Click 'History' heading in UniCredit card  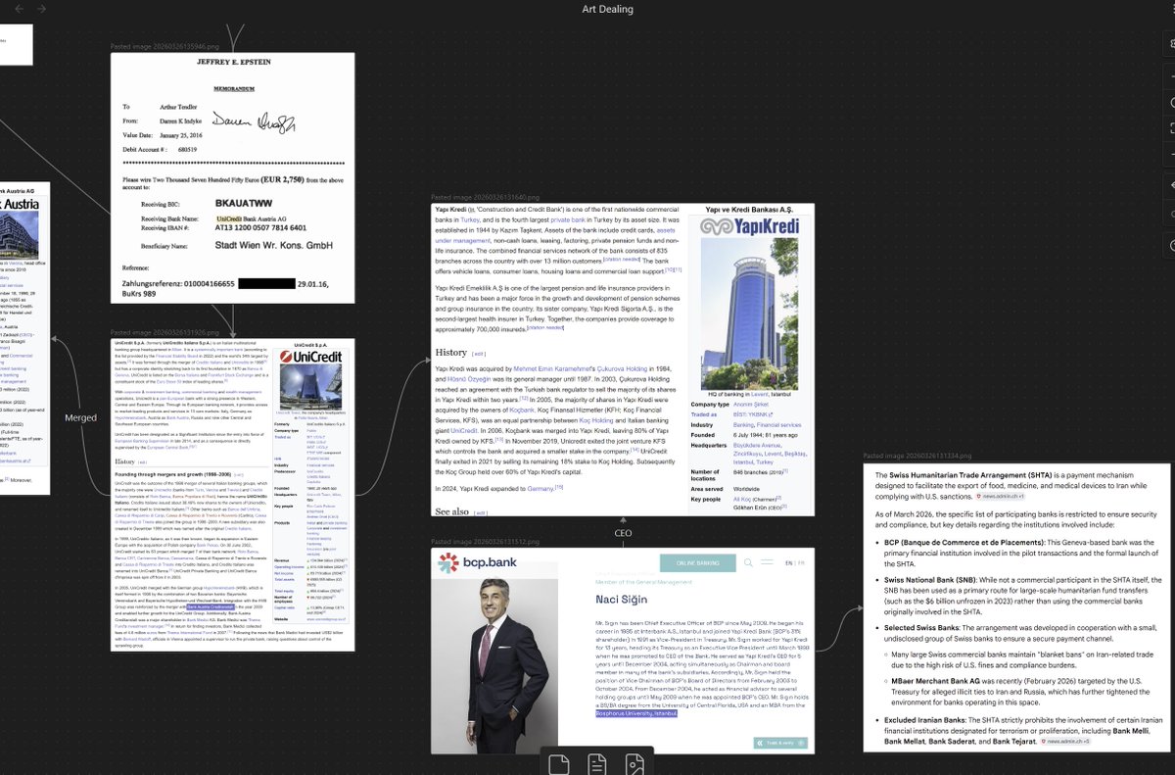click(124, 460)
